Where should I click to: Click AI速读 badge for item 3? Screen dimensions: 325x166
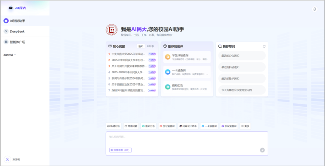[152, 66]
